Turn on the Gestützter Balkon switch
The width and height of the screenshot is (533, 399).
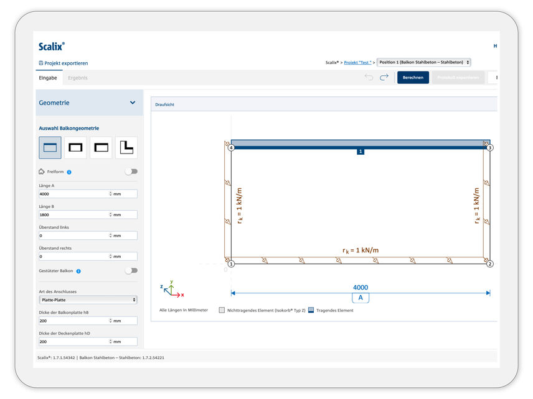coord(131,271)
